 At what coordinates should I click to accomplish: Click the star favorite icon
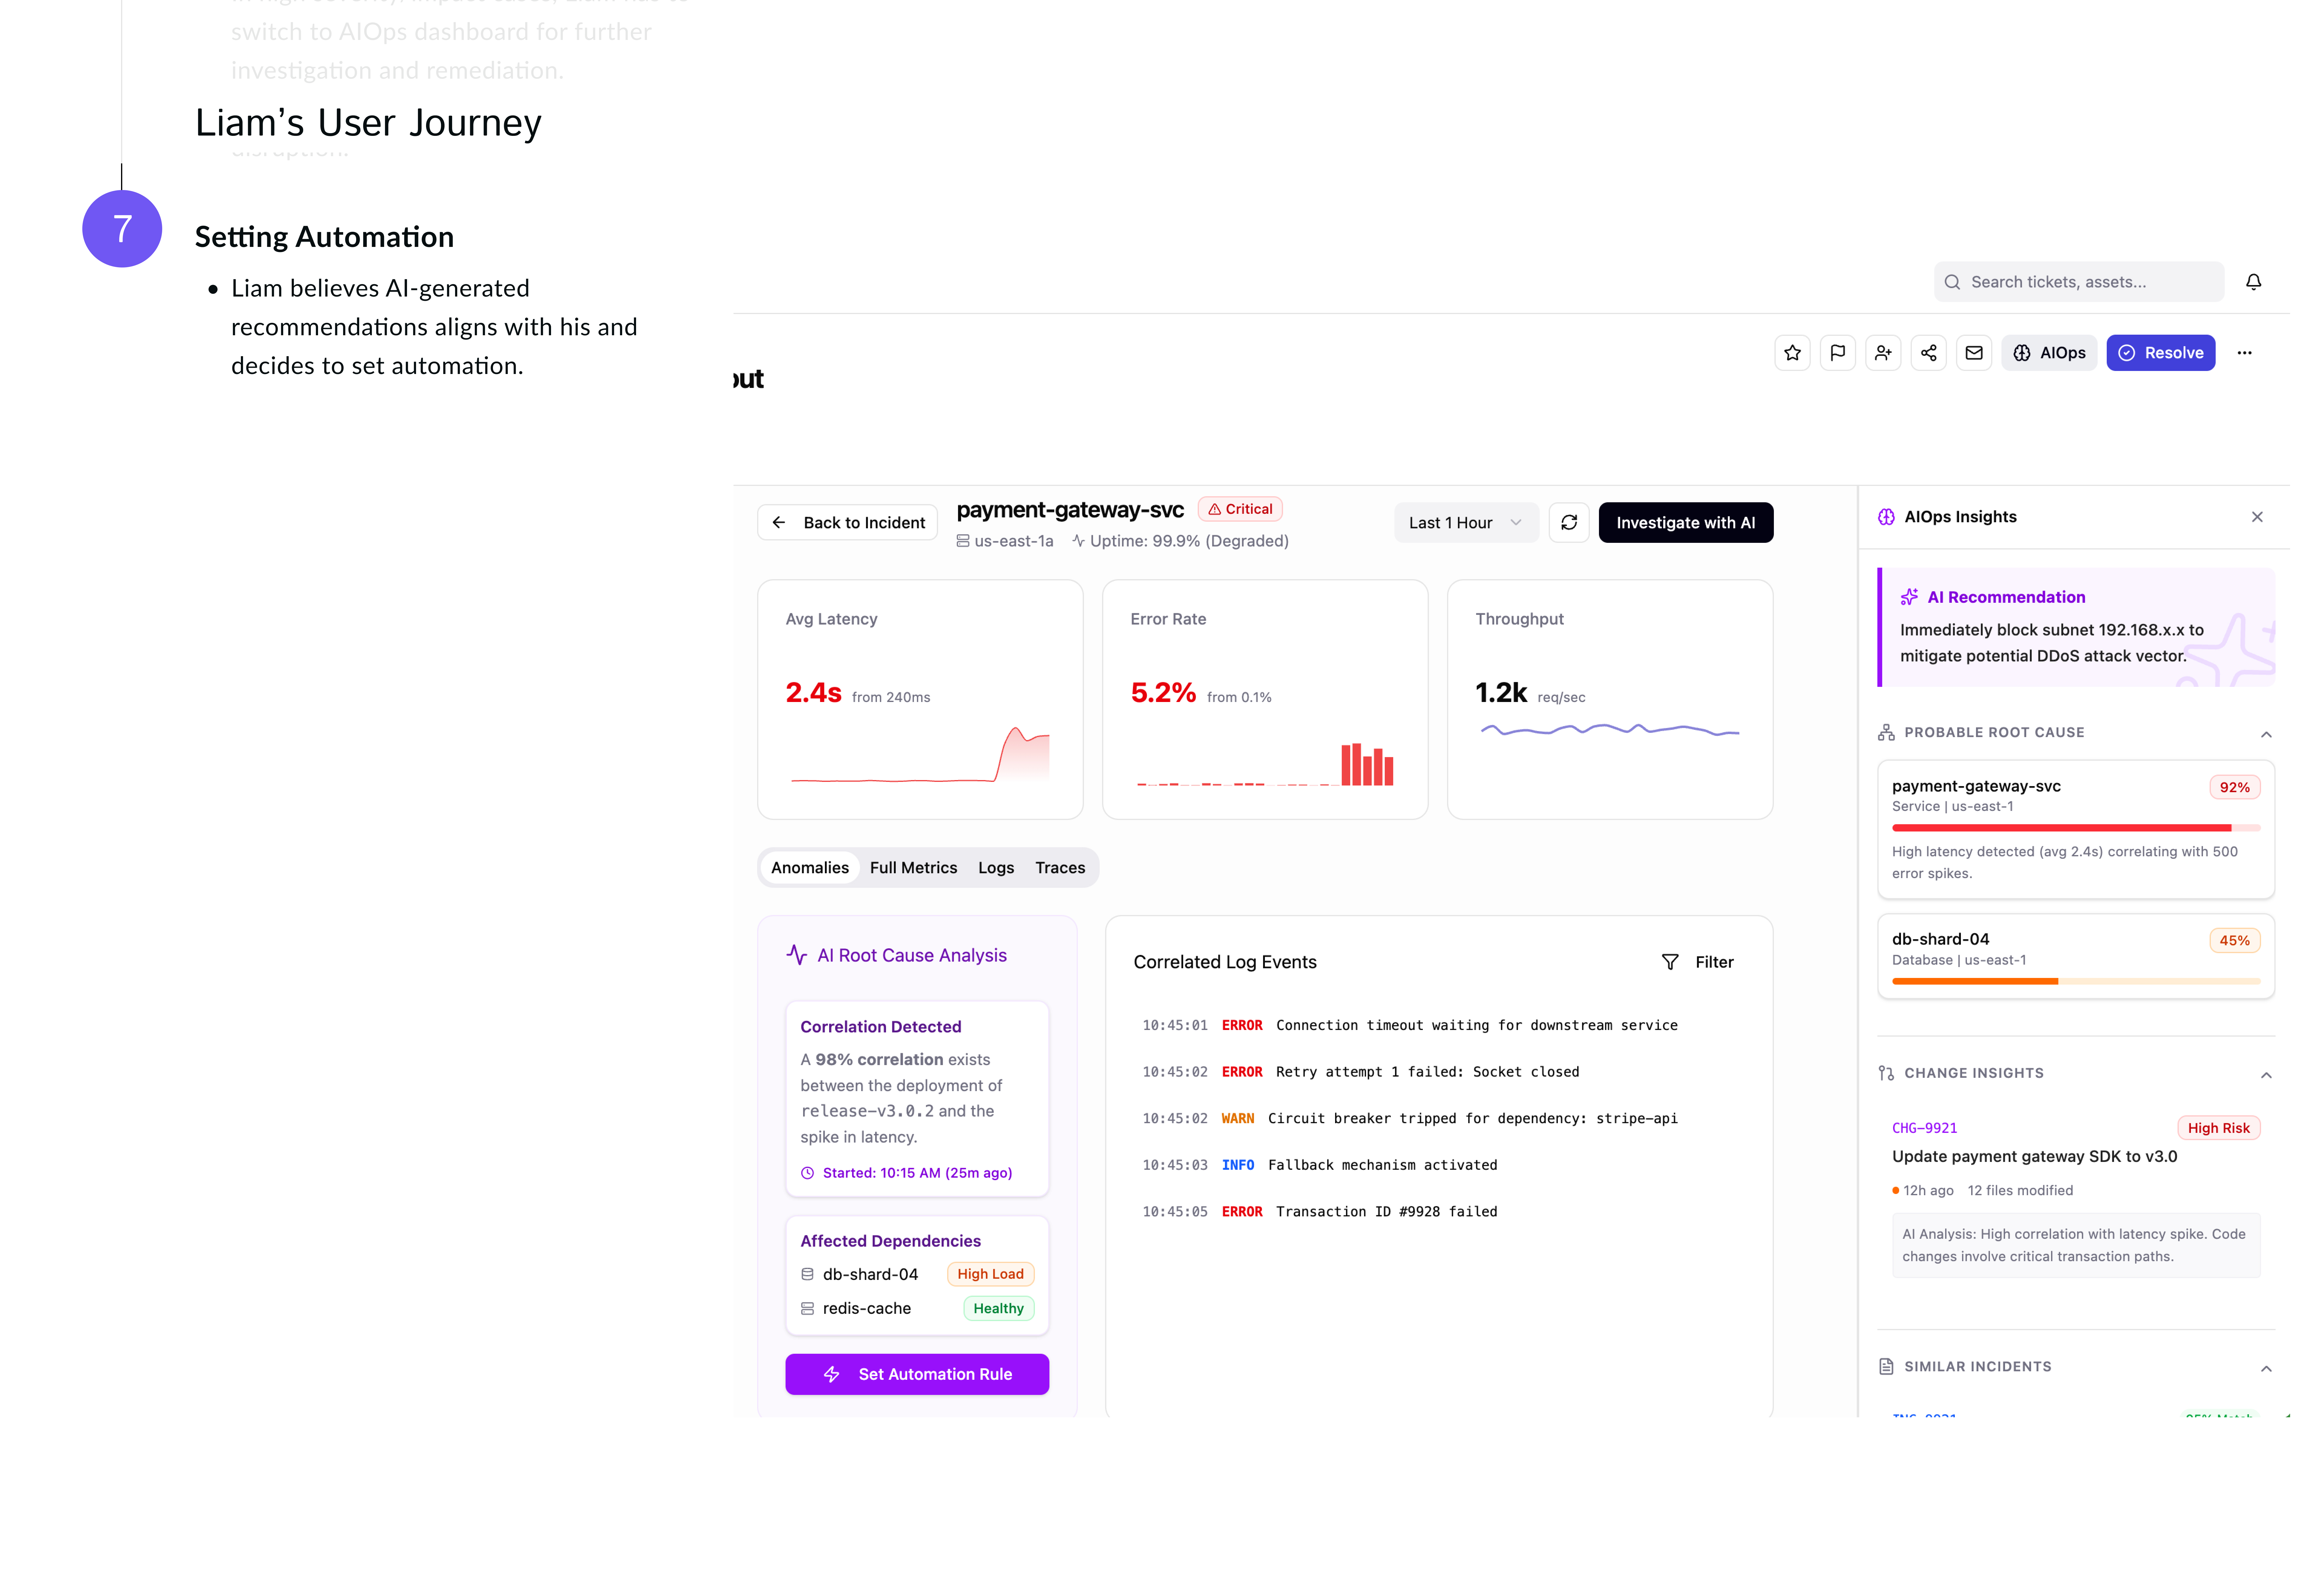coord(1792,353)
